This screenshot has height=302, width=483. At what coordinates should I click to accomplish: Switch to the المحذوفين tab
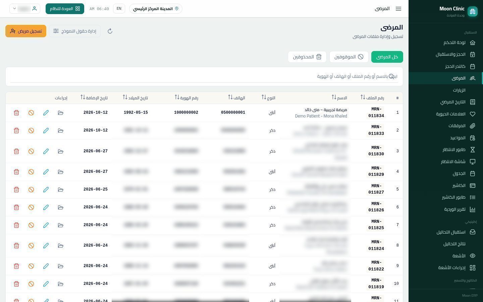pos(307,57)
